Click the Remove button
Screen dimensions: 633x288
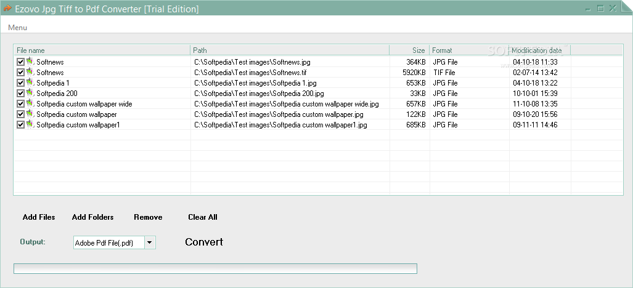tap(148, 217)
